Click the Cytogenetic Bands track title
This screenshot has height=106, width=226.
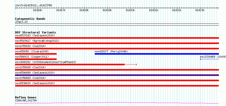(30, 19)
